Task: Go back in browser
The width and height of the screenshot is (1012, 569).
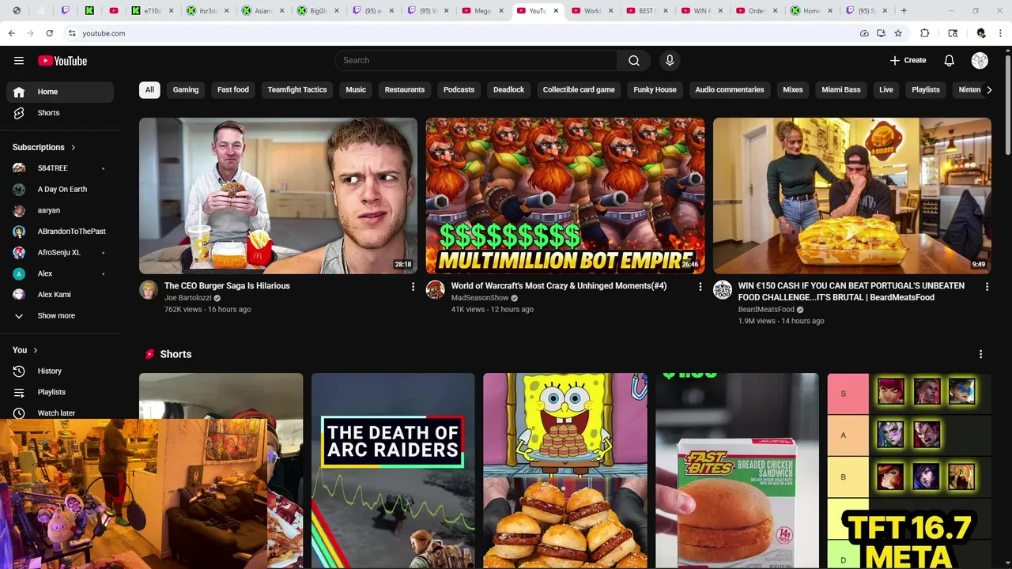Action: point(11,33)
